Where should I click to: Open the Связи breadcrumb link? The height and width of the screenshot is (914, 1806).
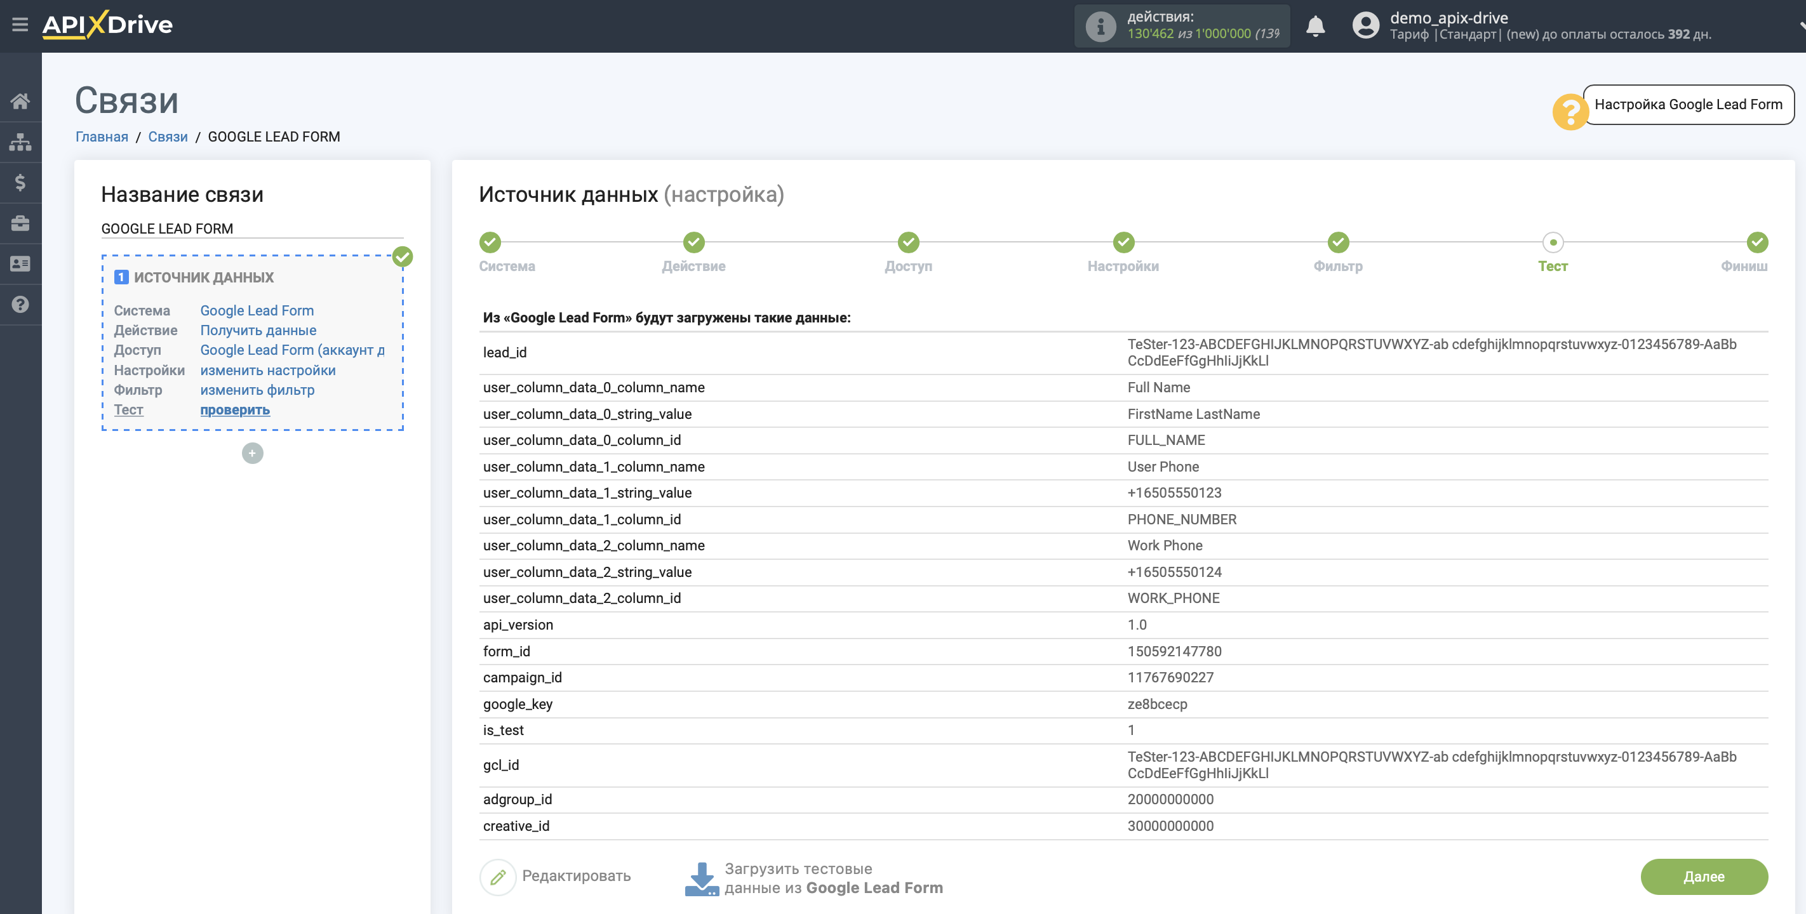pos(168,136)
